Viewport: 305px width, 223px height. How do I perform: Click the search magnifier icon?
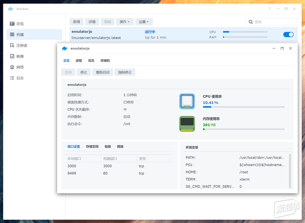251,22
